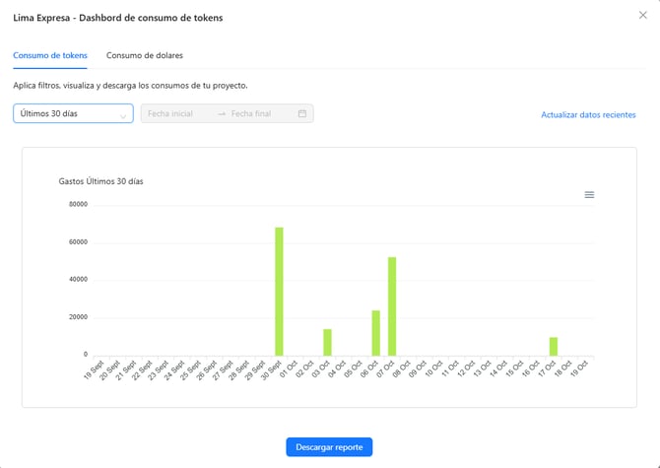This screenshot has height=468, width=660.
Task: Select the 07 Oct chart bar
Action: coord(392,305)
